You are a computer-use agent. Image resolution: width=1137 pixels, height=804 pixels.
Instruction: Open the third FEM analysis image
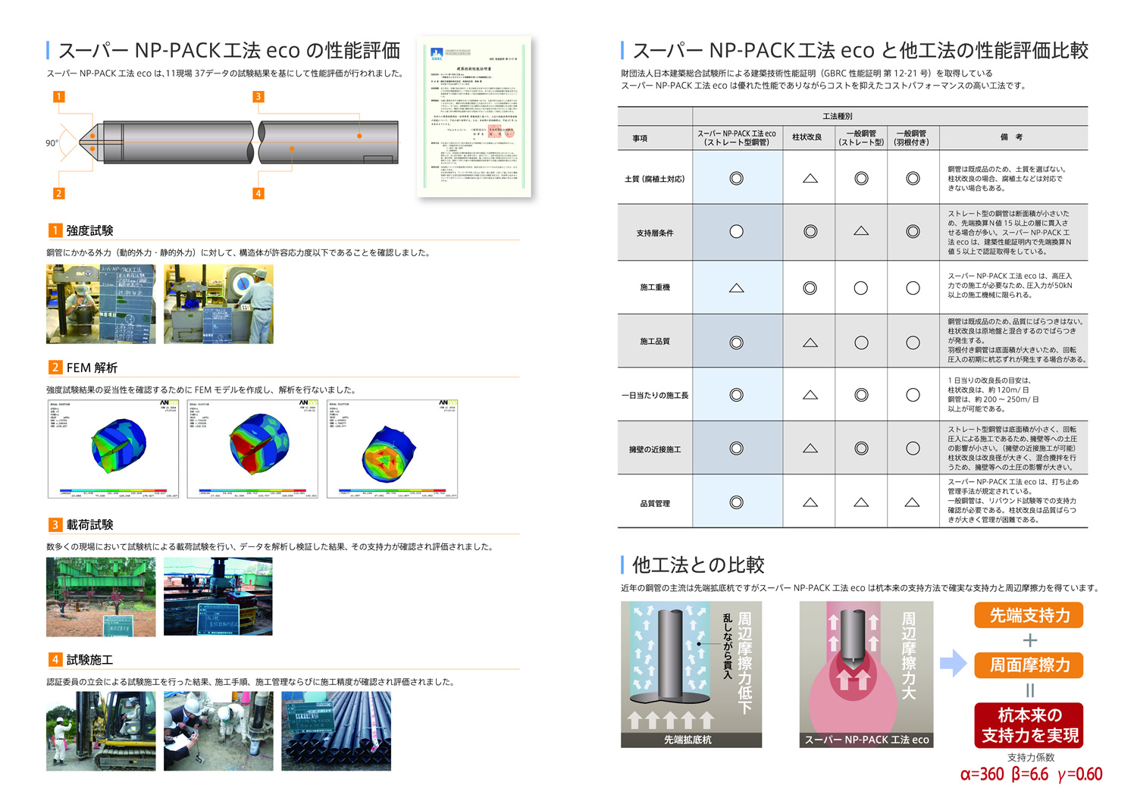pos(392,449)
